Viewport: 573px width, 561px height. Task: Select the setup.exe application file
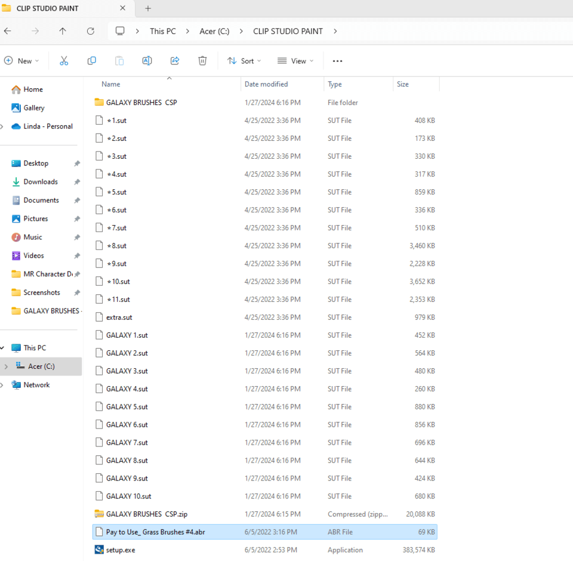[x=121, y=550]
